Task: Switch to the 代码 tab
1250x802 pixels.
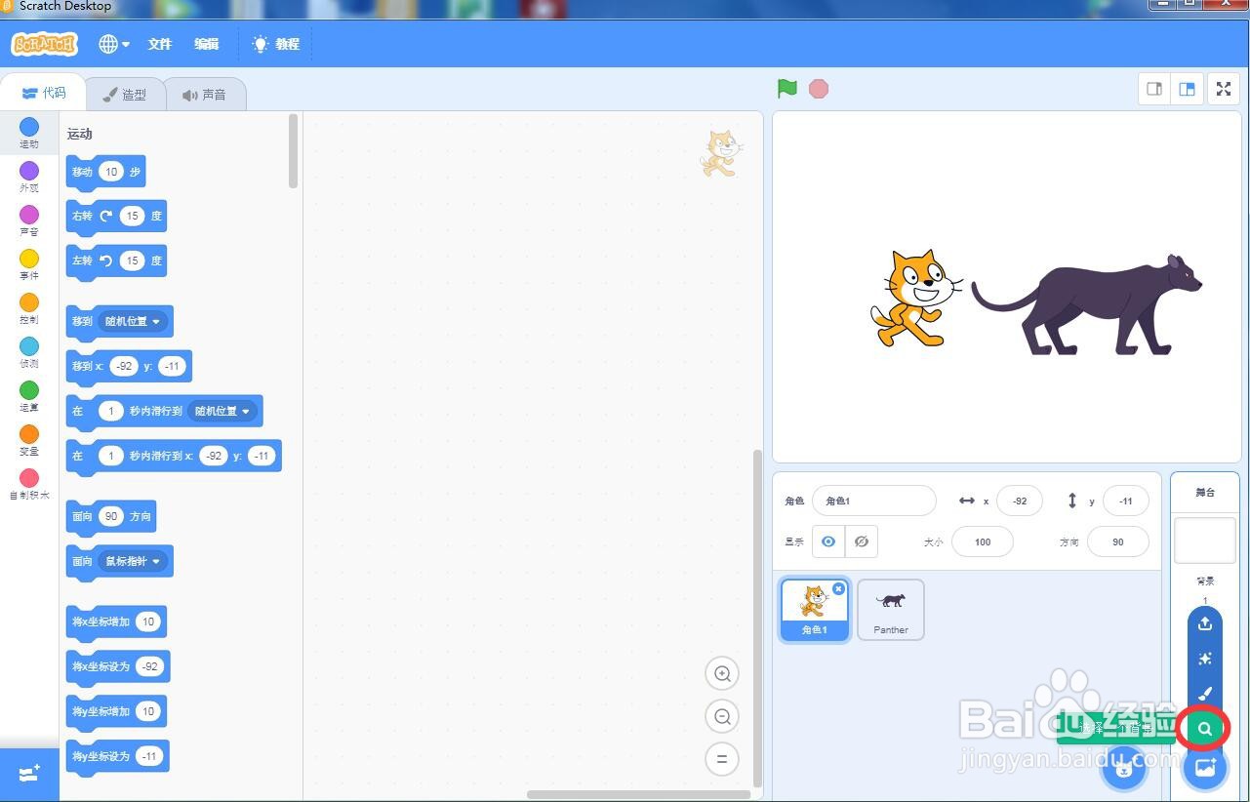Action: tap(43, 93)
